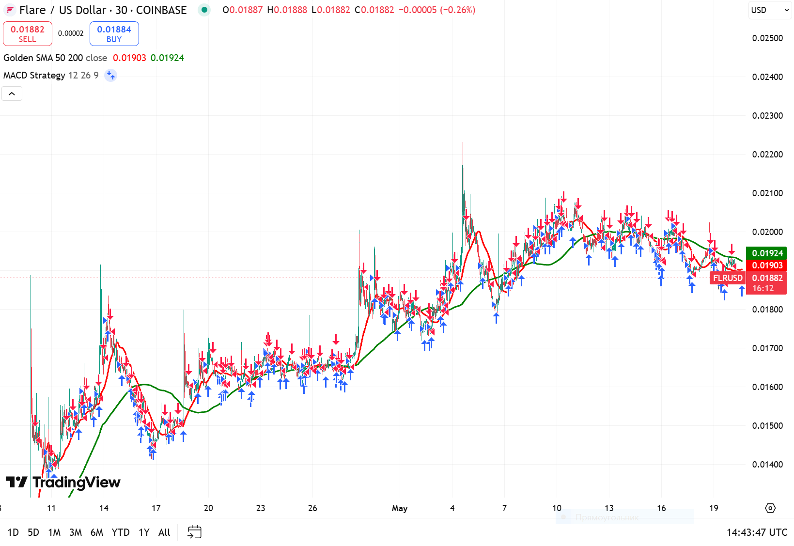Click the green market status dot next to COINBASE

point(204,10)
